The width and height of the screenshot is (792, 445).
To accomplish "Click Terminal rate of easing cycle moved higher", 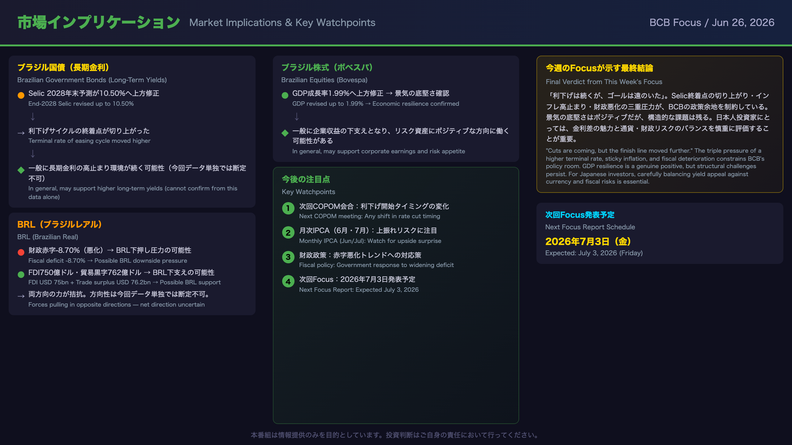I will 89,141.
